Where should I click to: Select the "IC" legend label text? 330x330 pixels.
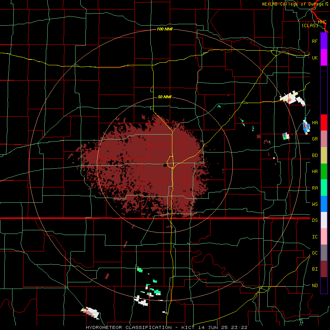coord(315,237)
